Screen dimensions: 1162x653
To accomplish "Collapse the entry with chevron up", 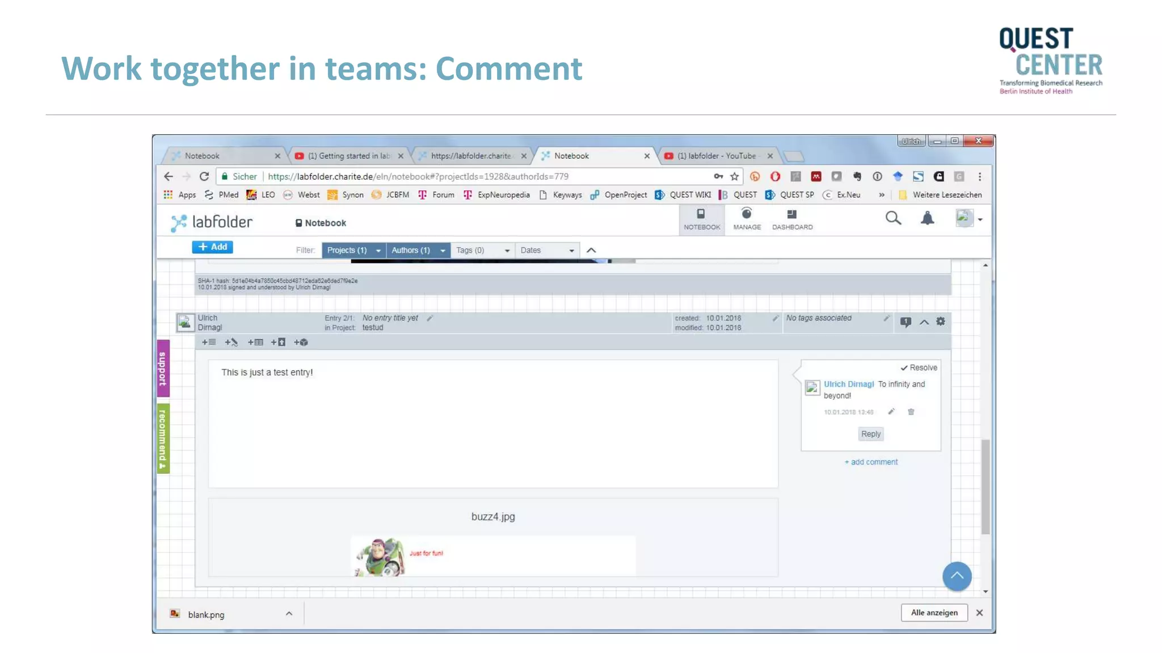I will click(924, 322).
